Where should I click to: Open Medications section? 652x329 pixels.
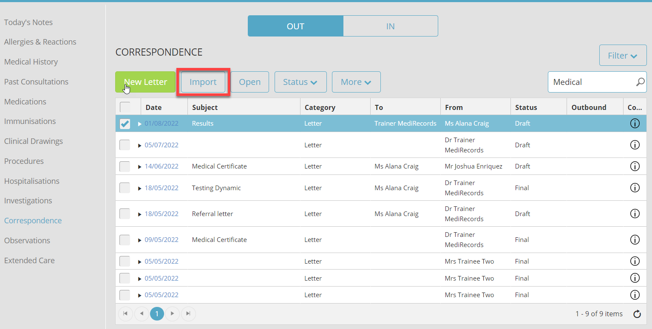coord(25,101)
